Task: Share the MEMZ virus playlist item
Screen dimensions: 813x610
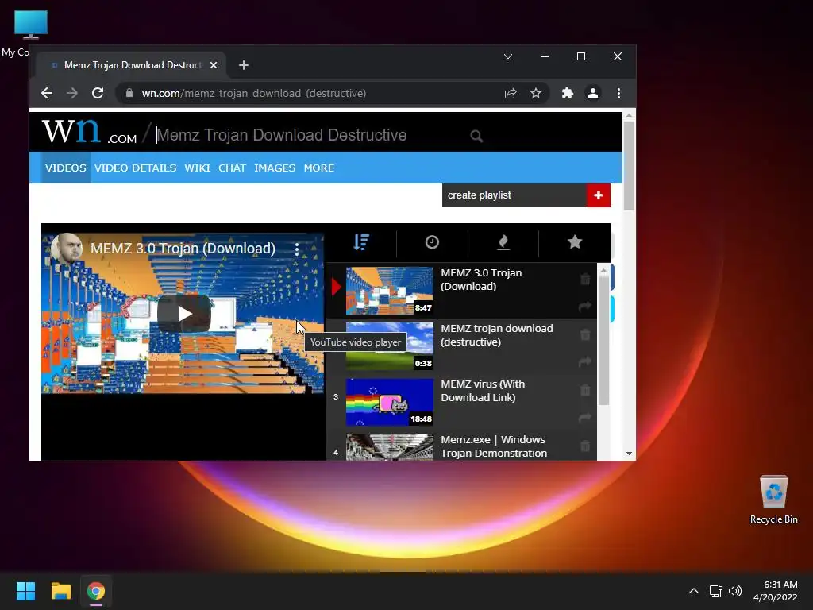Action: (585, 417)
